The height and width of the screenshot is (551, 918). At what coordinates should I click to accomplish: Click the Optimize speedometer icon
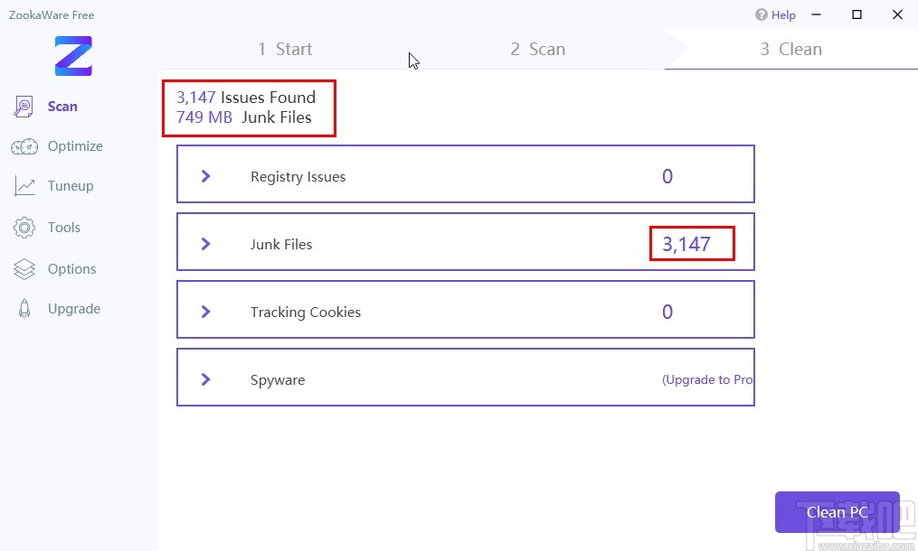tap(24, 146)
